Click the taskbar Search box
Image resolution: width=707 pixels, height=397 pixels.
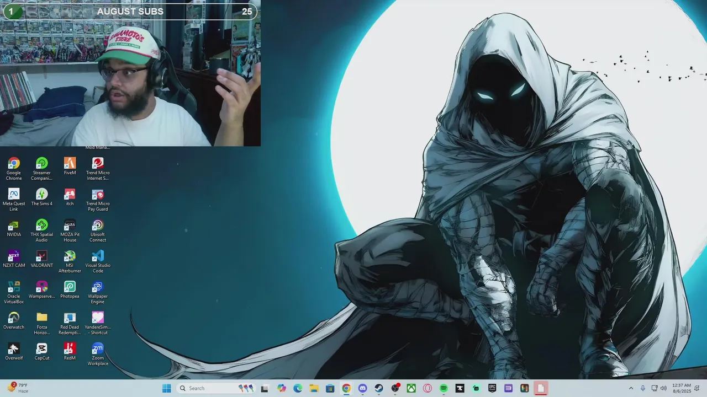pyautogui.click(x=217, y=388)
